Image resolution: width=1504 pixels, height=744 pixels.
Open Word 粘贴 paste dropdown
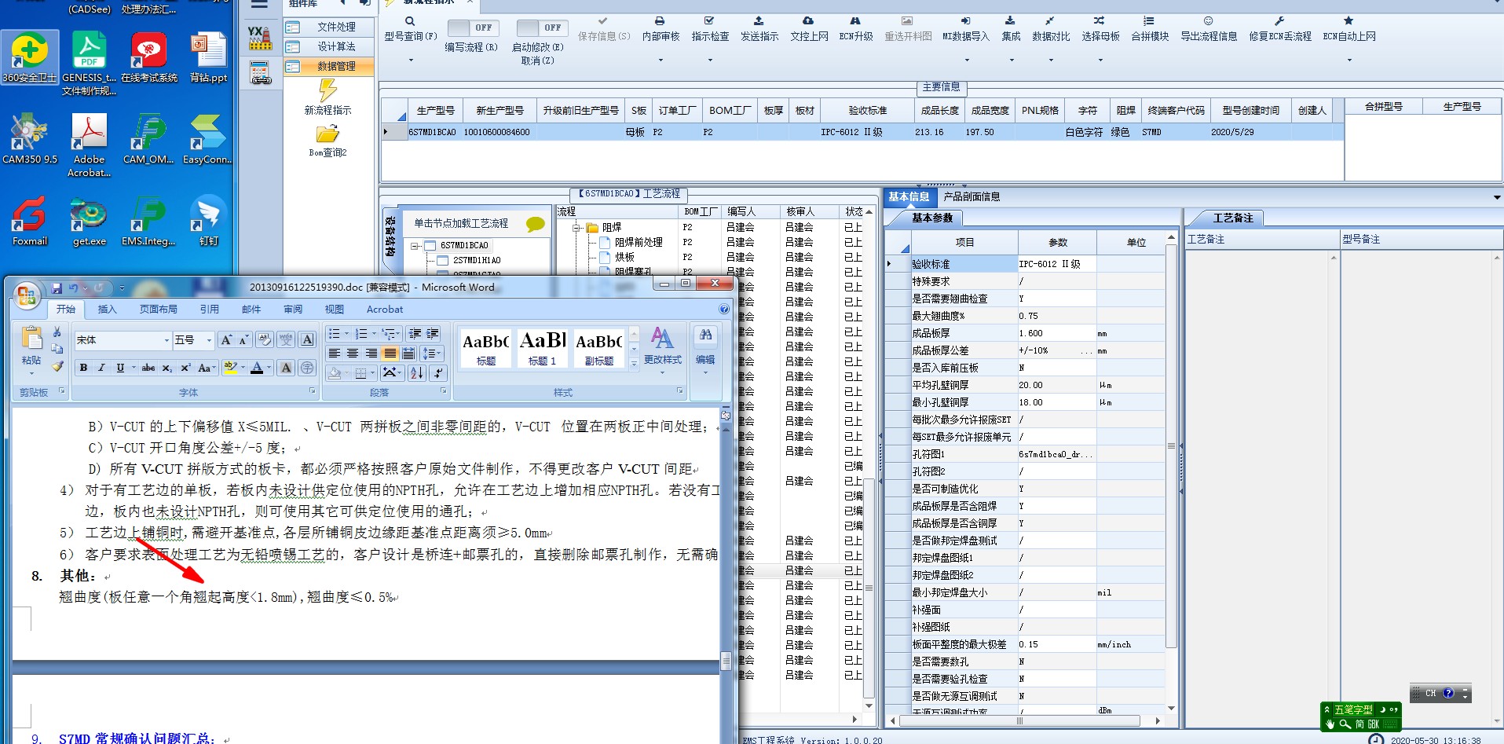coord(31,366)
